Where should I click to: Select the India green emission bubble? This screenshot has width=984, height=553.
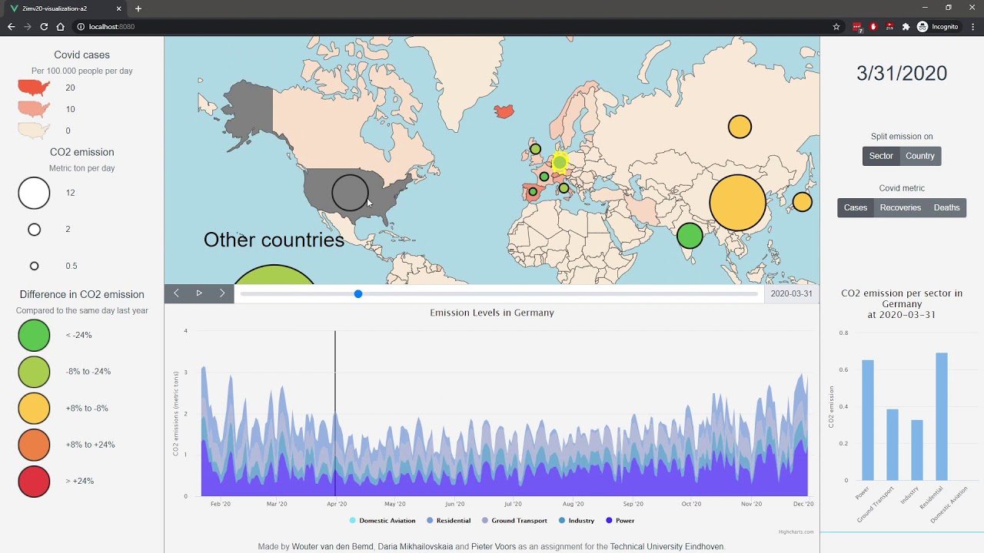[x=690, y=236]
